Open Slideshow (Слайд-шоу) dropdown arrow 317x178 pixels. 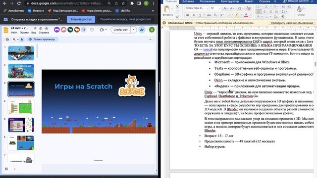[133, 30]
